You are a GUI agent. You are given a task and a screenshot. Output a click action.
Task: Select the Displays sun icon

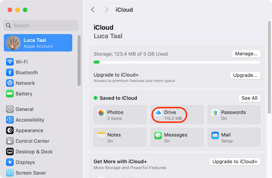click(x=10, y=162)
